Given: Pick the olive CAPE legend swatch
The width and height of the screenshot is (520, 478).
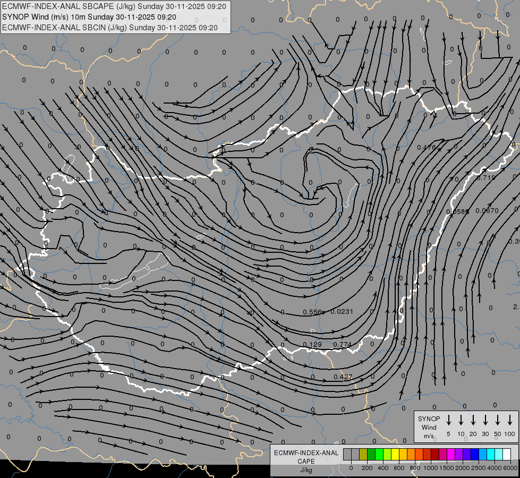Looking at the screenshot, I should pyautogui.click(x=363, y=454).
